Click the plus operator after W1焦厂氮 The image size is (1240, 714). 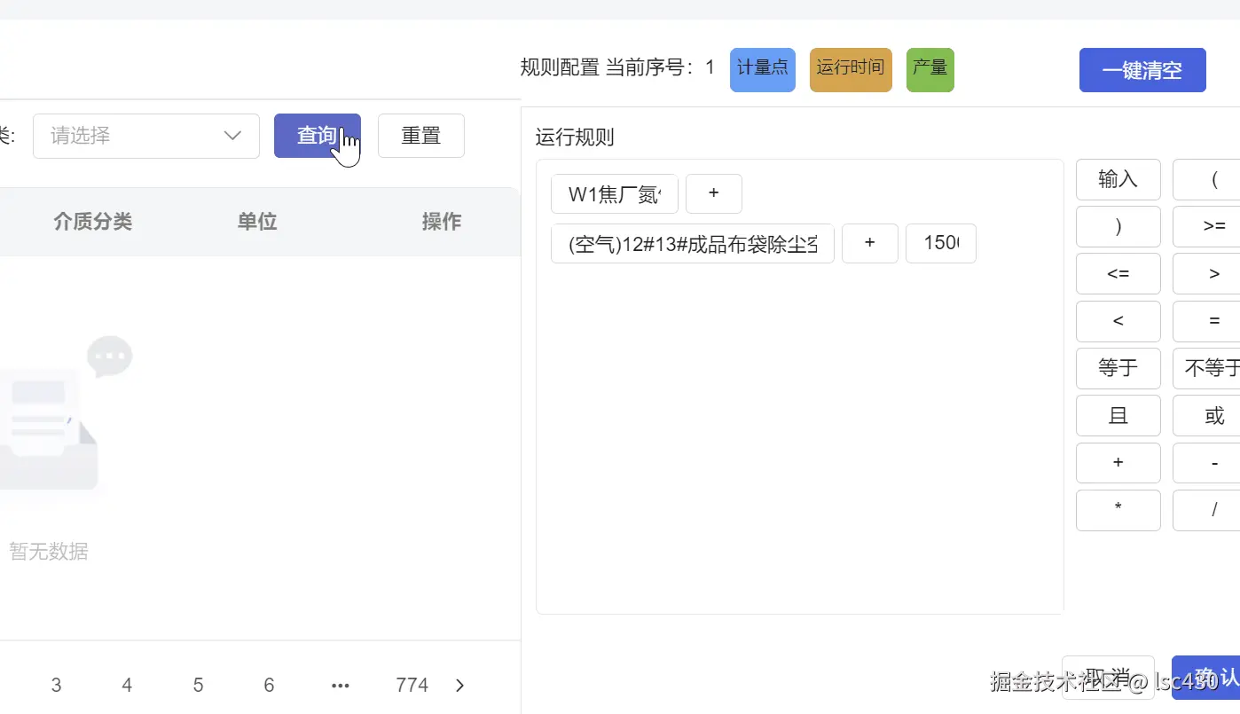(714, 194)
